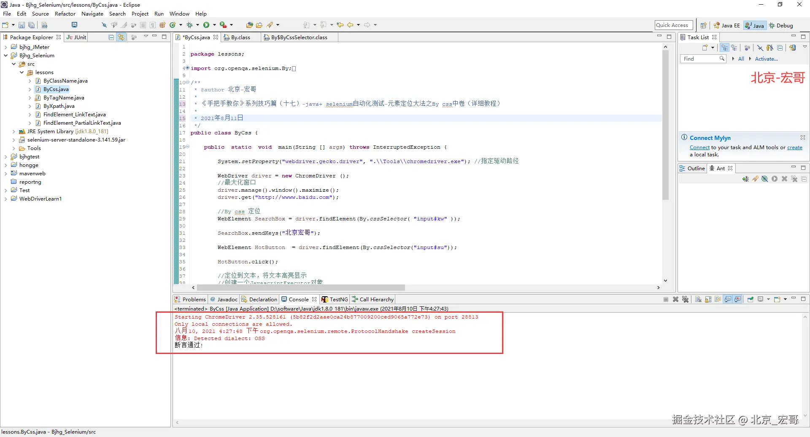Click the Open Perspective icon
810x437 pixels.
pos(703,25)
